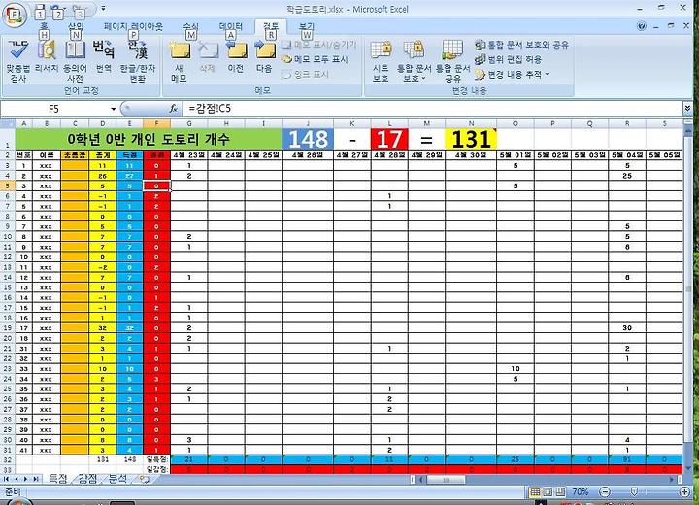The width and height of the screenshot is (699, 505).
Task: Open the 동의어 사전 thesaurus
Action: [x=76, y=61]
